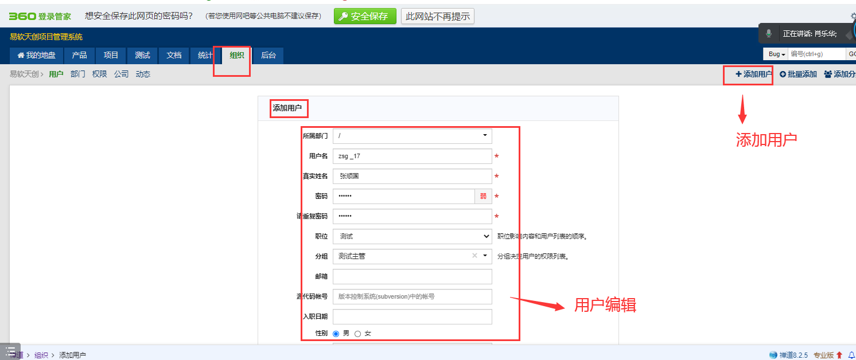Clear the 测试主管 selection with the x
The width and height of the screenshot is (856, 360).
click(x=474, y=256)
